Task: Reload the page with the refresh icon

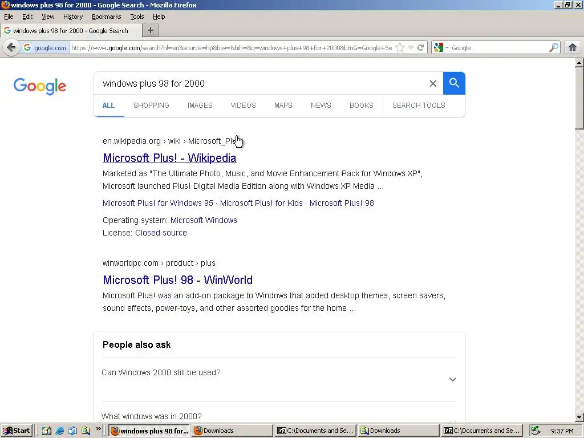Action: coord(421,48)
